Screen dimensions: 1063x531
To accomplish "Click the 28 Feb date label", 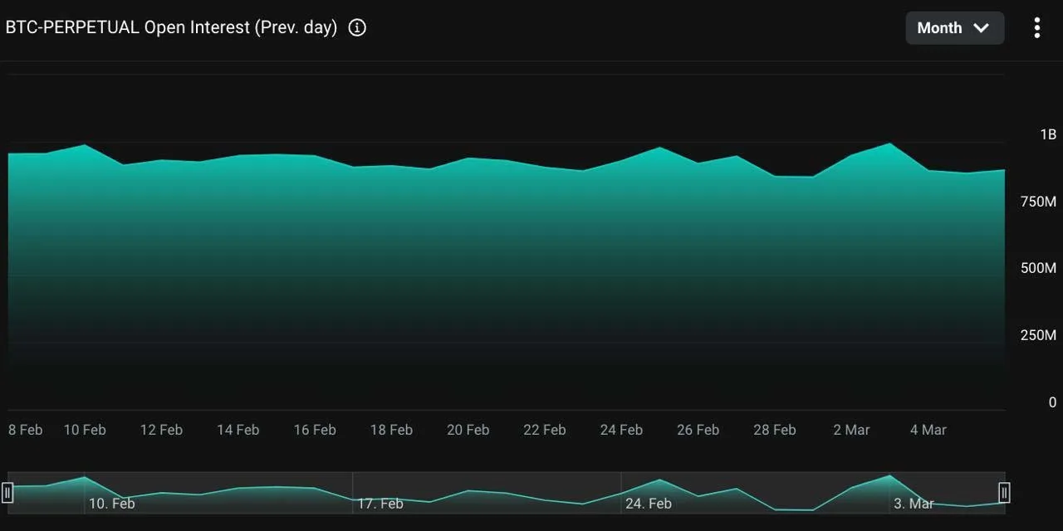I will pyautogui.click(x=775, y=430).
